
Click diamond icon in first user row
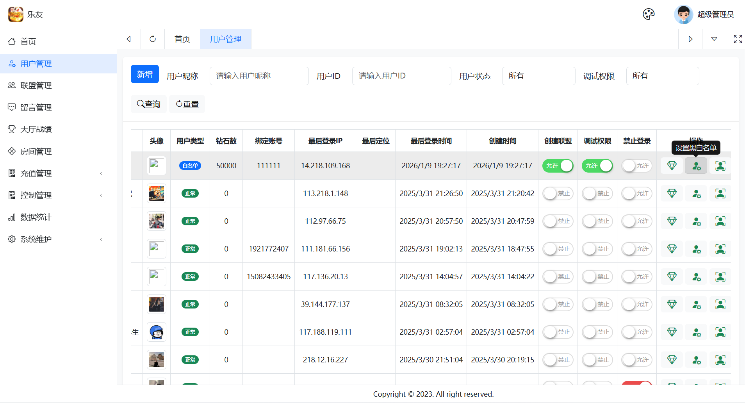point(672,166)
